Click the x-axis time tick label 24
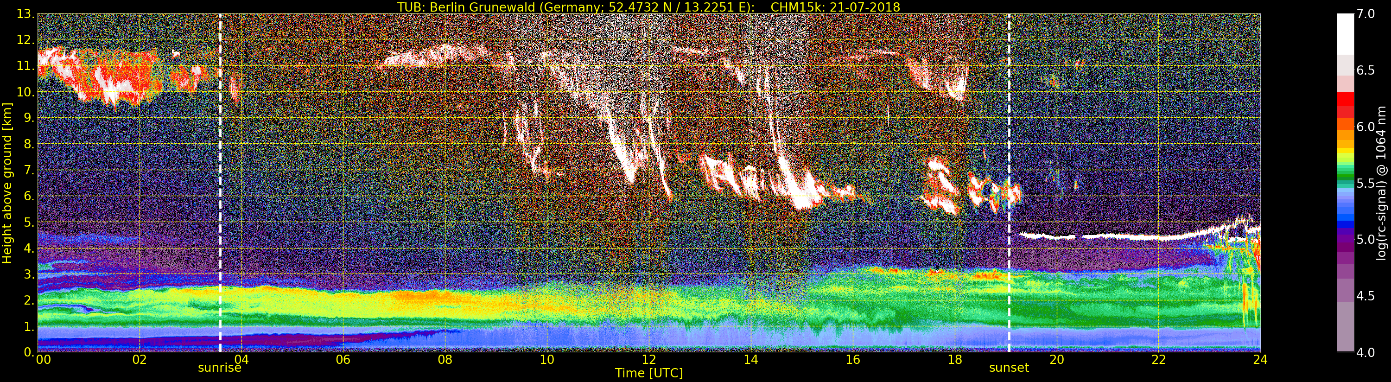The width and height of the screenshot is (1391, 382). click(x=1260, y=360)
